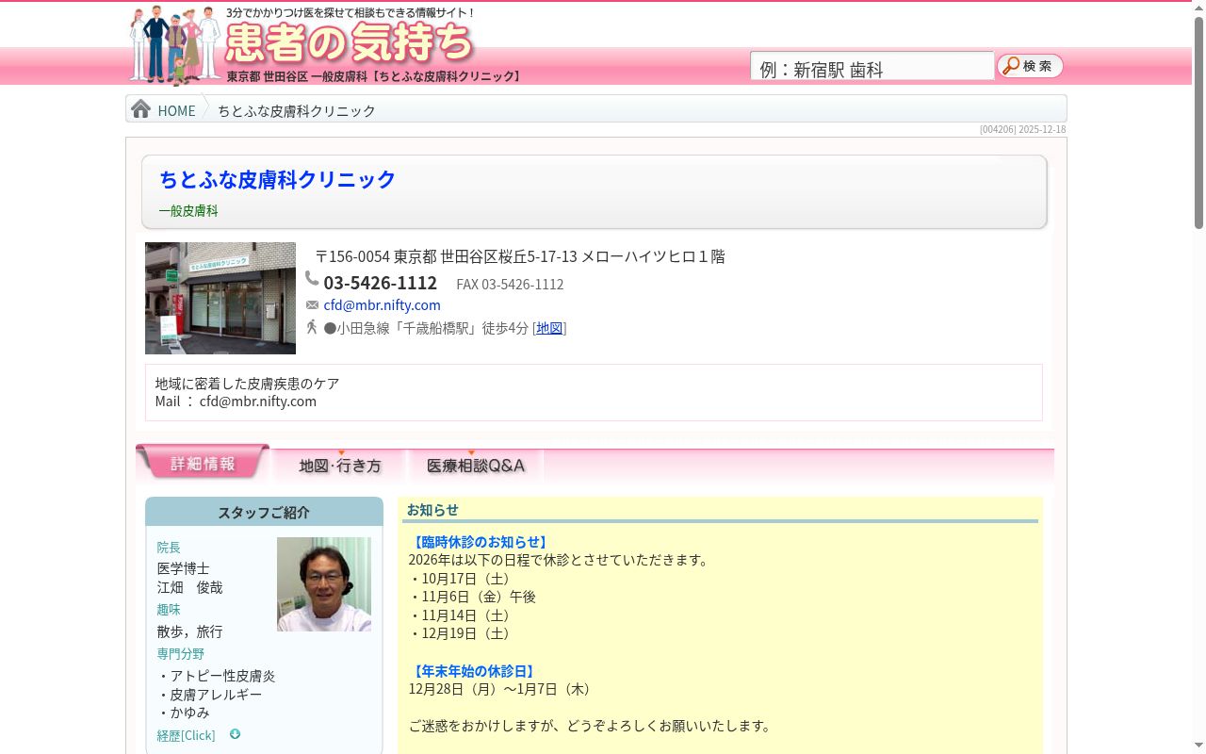Click the home icon in breadcrumb
This screenshot has height=754, width=1206.
point(141,109)
